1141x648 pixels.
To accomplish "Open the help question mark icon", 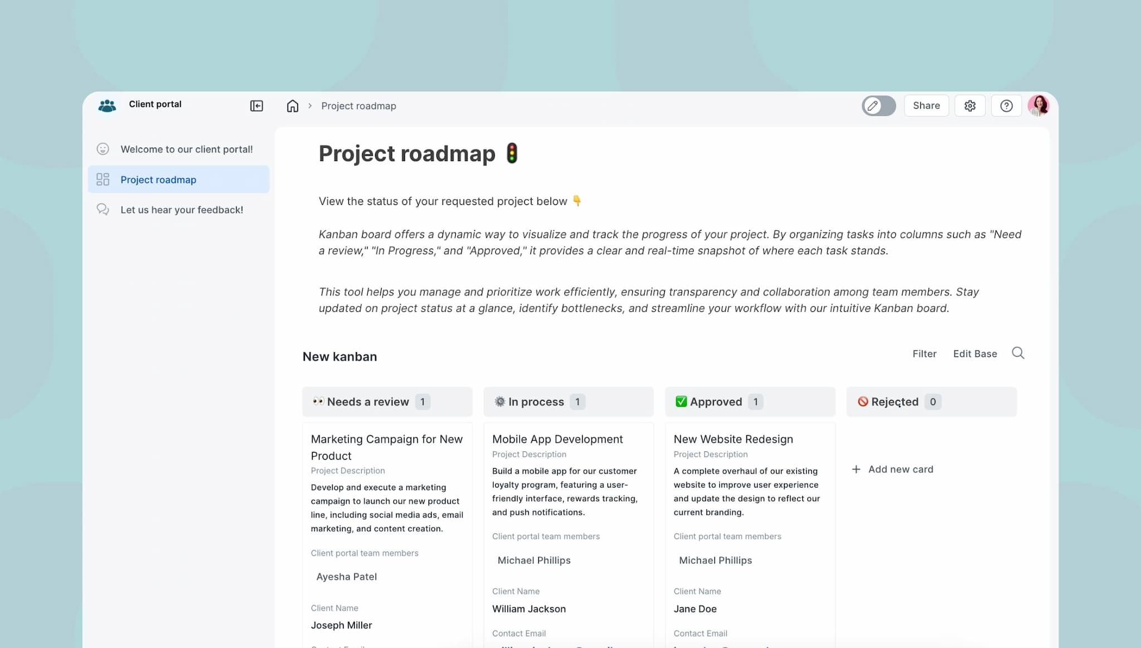I will (1006, 106).
